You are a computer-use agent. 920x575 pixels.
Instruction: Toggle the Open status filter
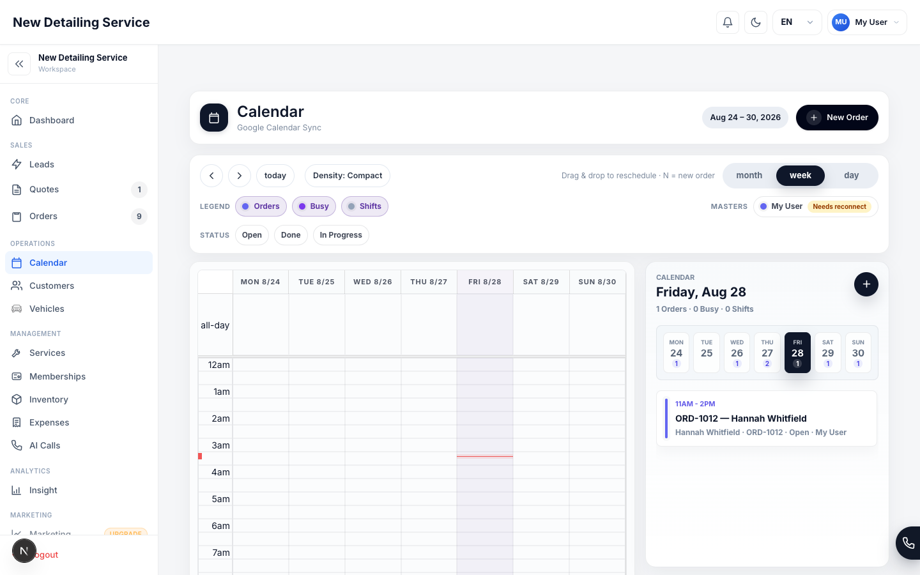pos(252,235)
